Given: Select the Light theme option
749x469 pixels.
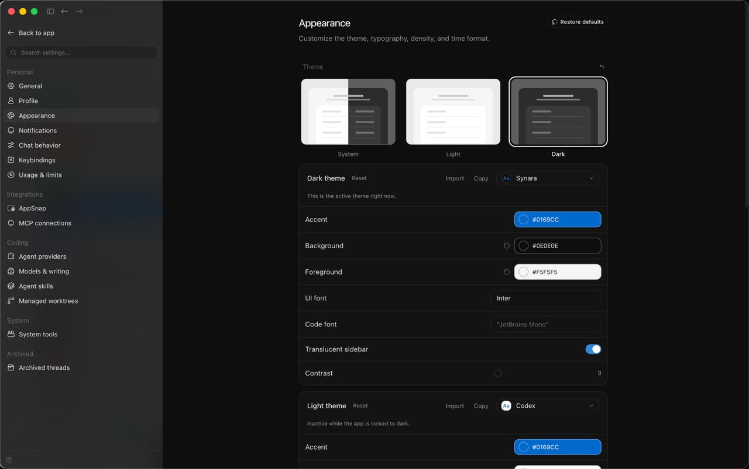Looking at the screenshot, I should pyautogui.click(x=453, y=112).
